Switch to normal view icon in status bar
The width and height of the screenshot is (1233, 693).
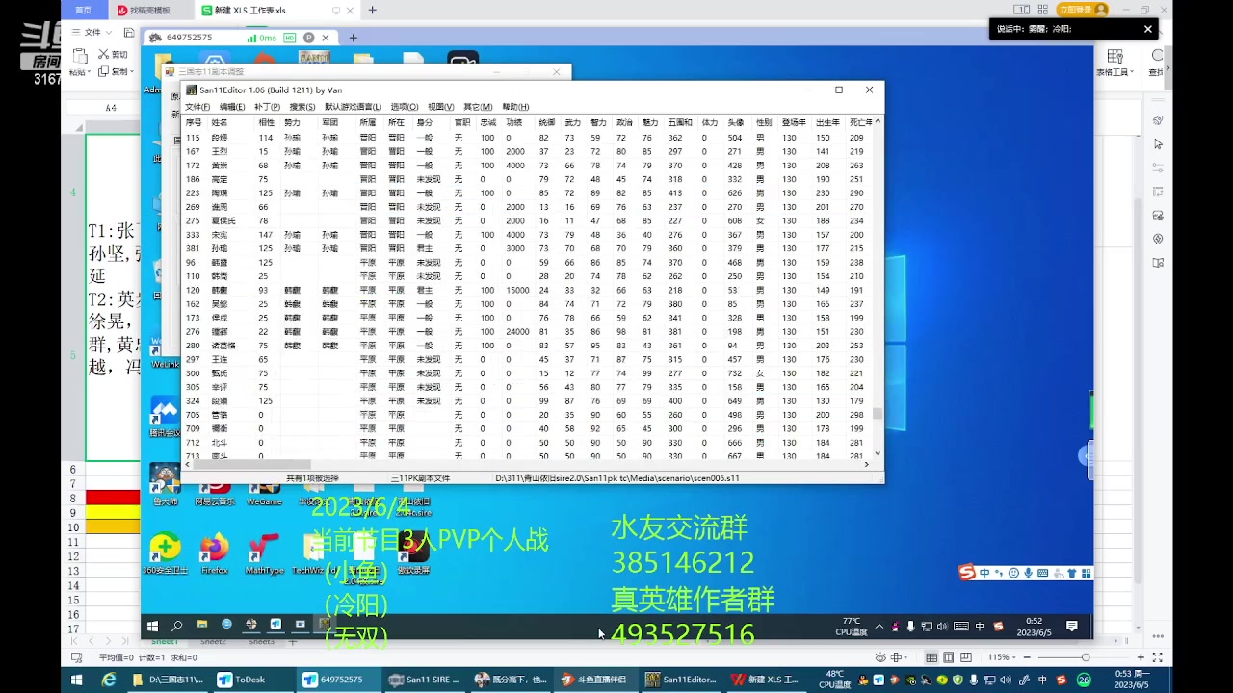931,657
